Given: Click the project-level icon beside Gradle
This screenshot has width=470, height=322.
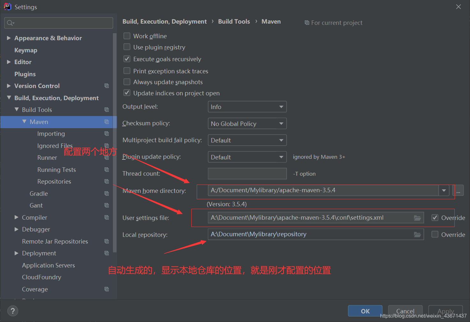Looking at the screenshot, I should pyautogui.click(x=106, y=194).
